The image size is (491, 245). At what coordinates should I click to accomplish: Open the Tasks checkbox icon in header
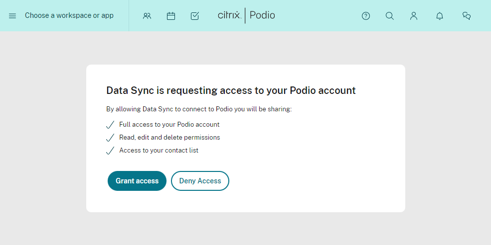[195, 16]
